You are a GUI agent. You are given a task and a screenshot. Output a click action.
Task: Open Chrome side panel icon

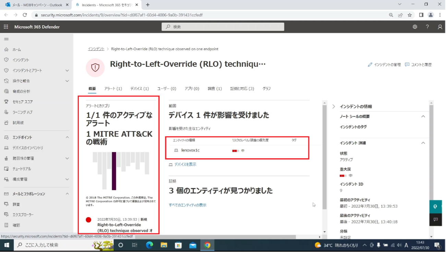(421, 15)
